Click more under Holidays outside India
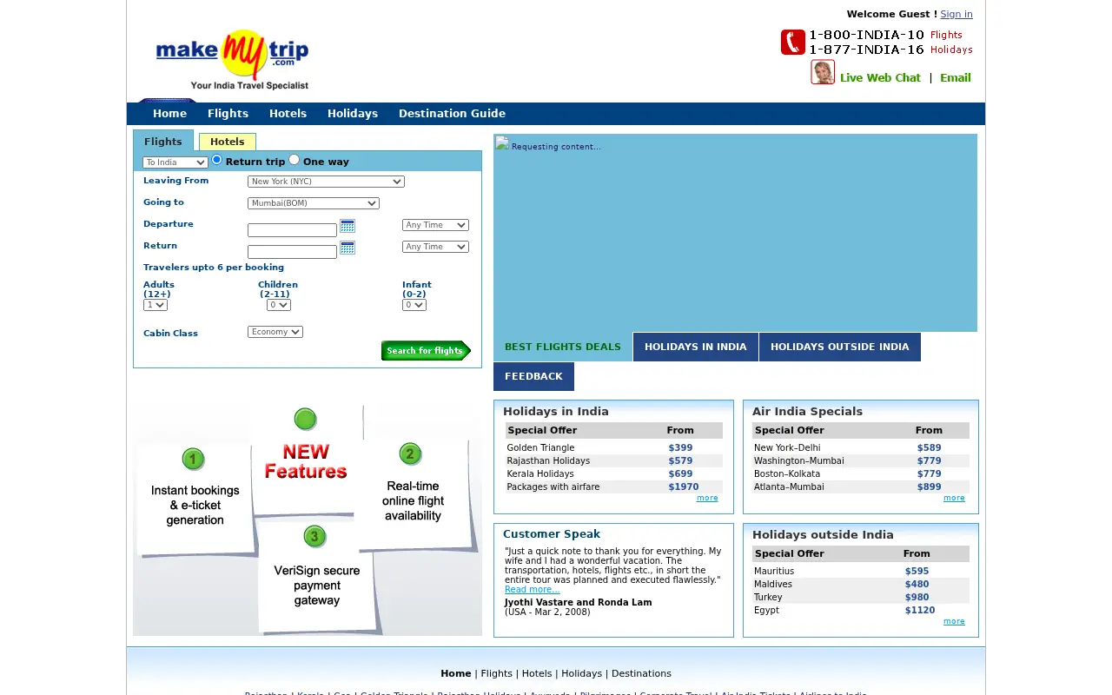The width and height of the screenshot is (1112, 695). pos(954,621)
